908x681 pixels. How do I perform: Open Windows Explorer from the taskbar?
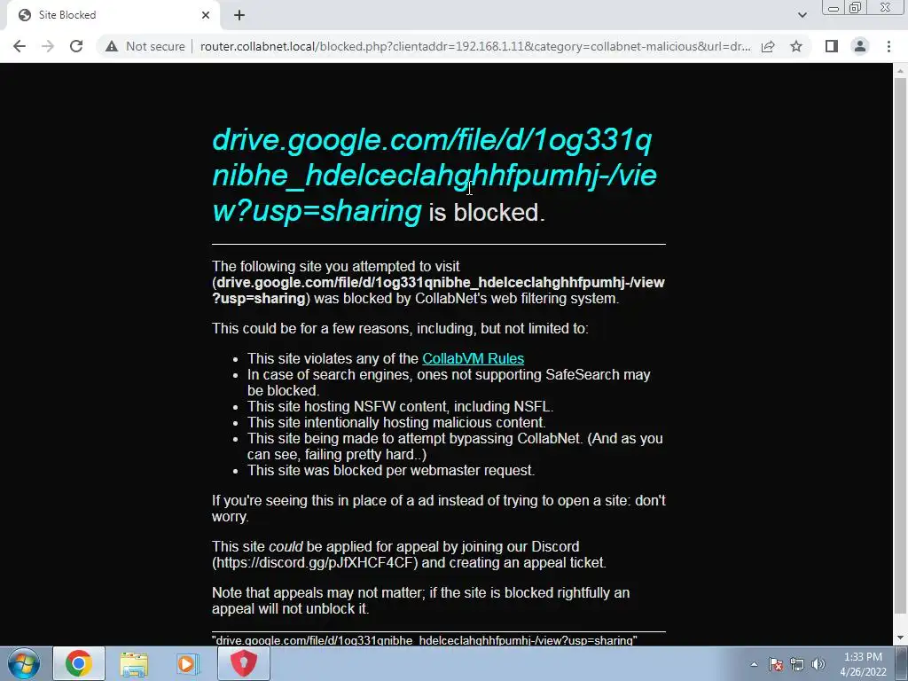pyautogui.click(x=134, y=663)
